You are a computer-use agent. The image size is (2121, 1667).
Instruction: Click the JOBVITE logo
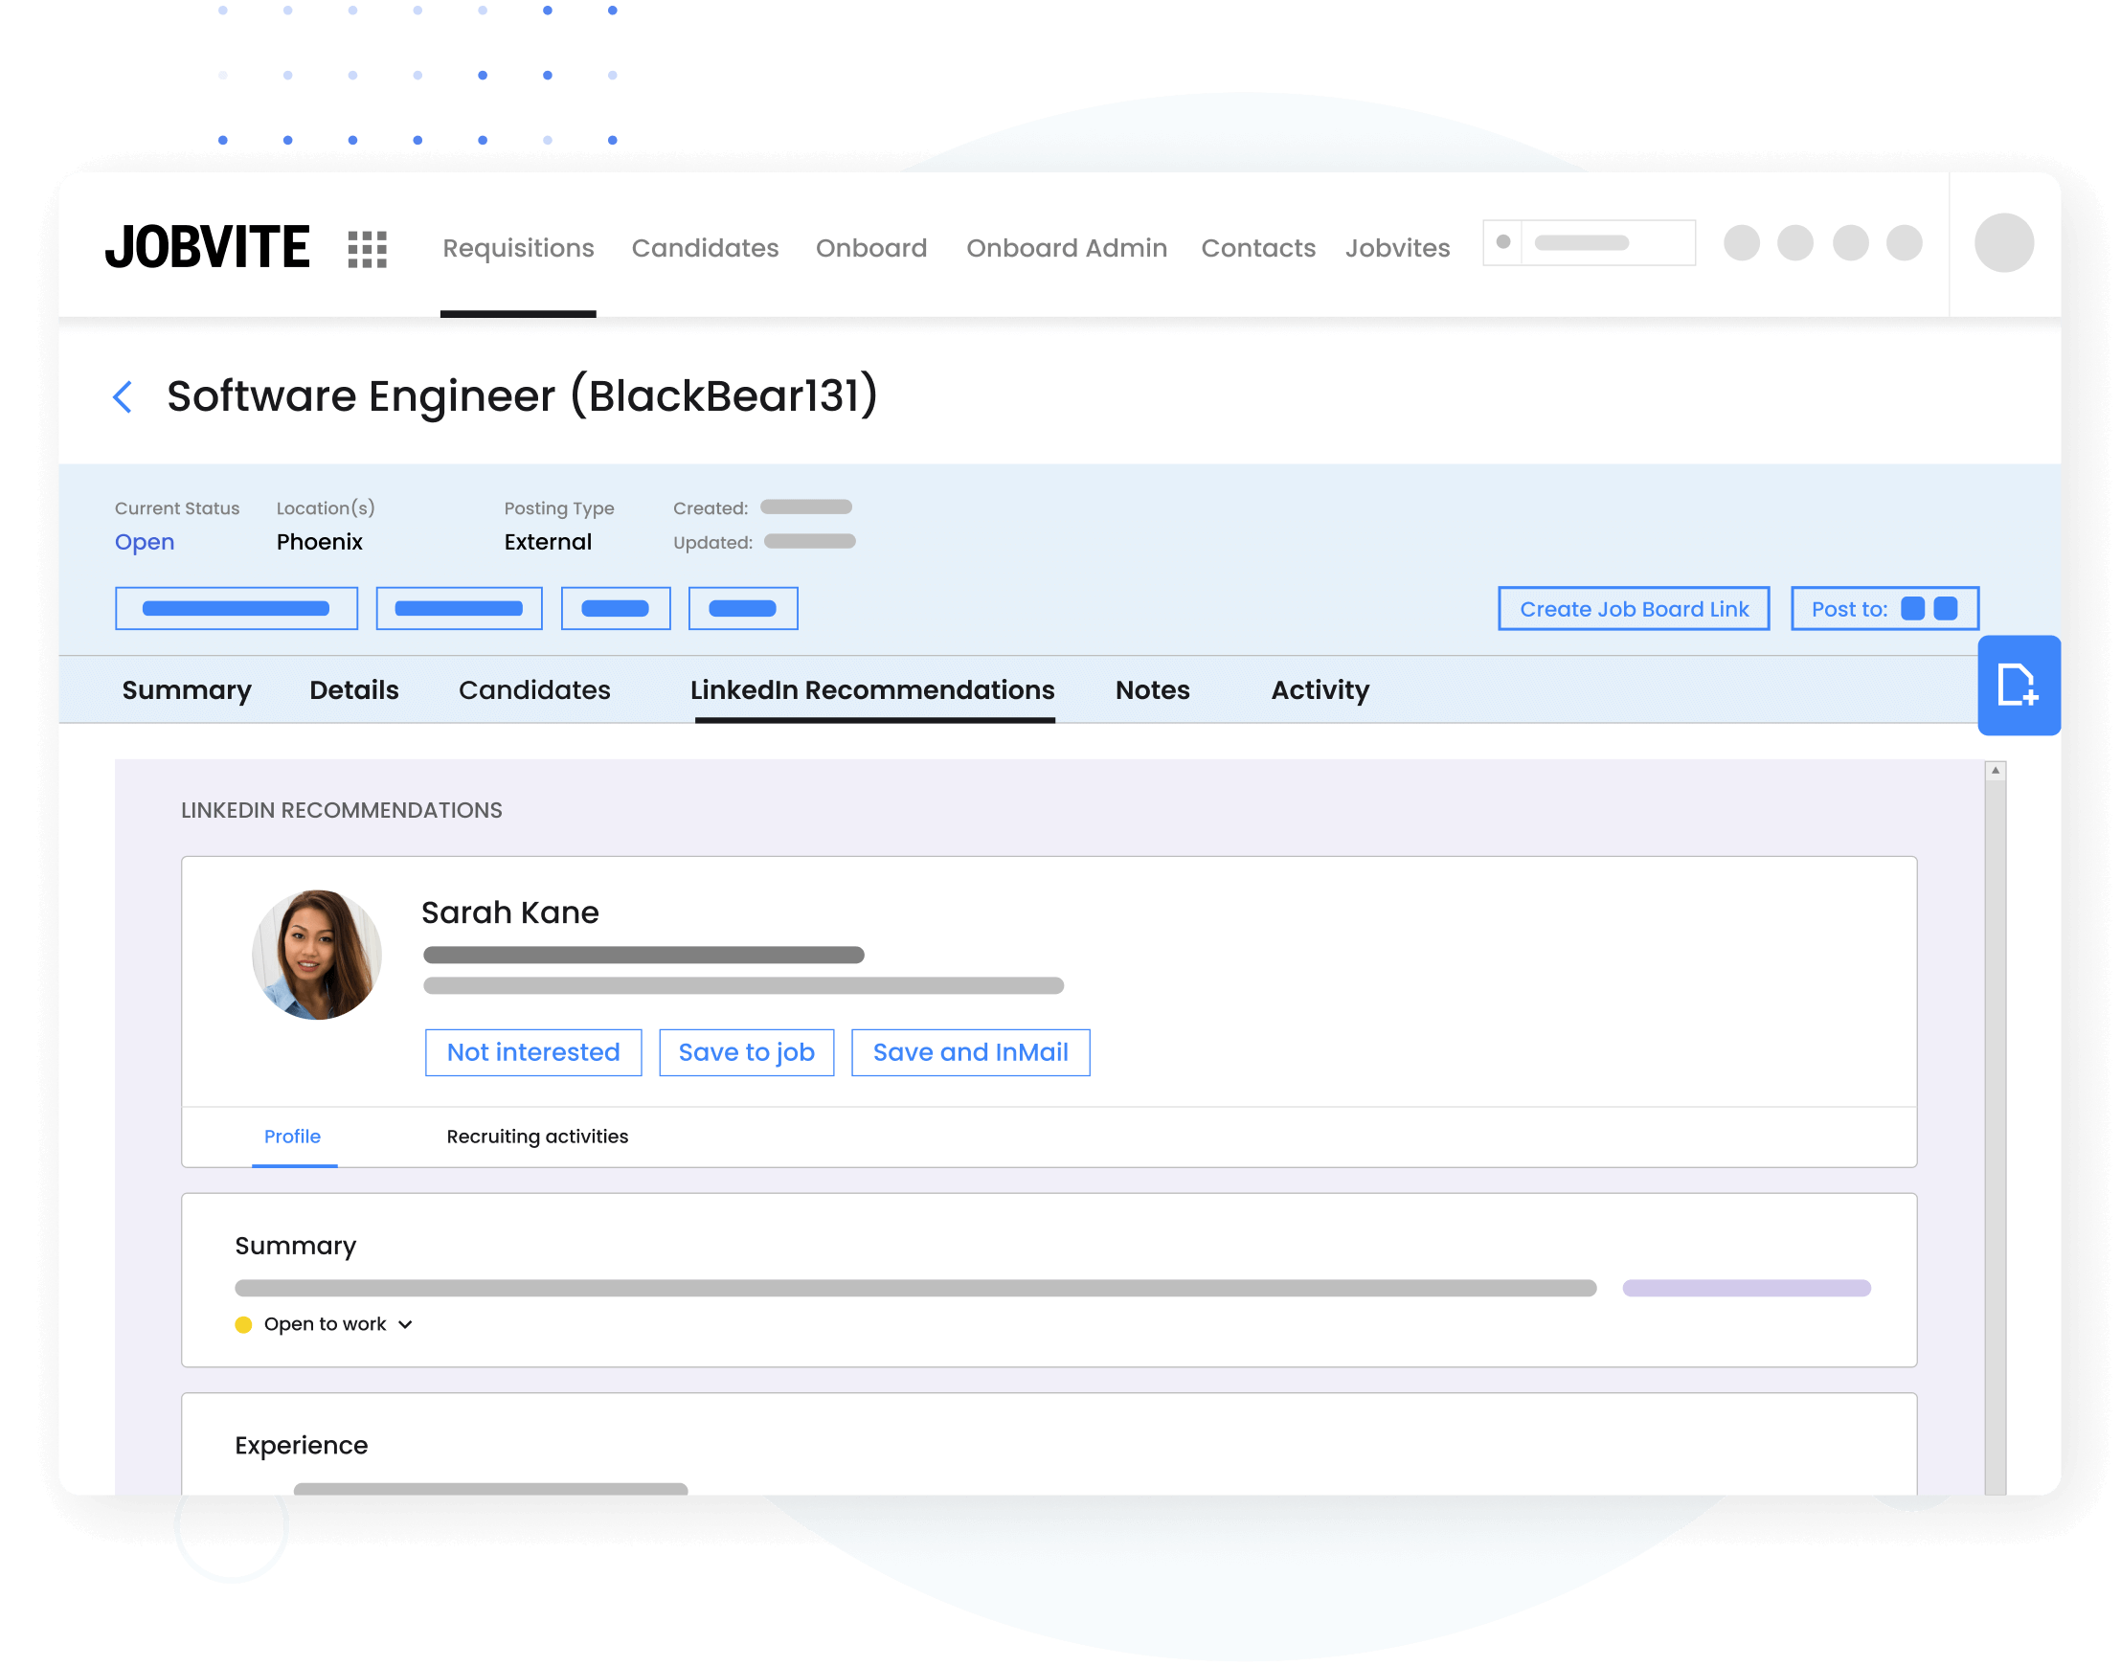point(208,247)
